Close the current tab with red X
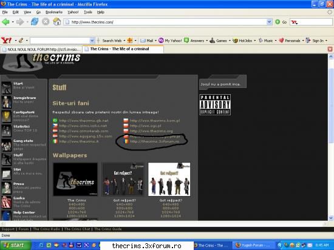The image size is (334, 250). tap(330, 49)
